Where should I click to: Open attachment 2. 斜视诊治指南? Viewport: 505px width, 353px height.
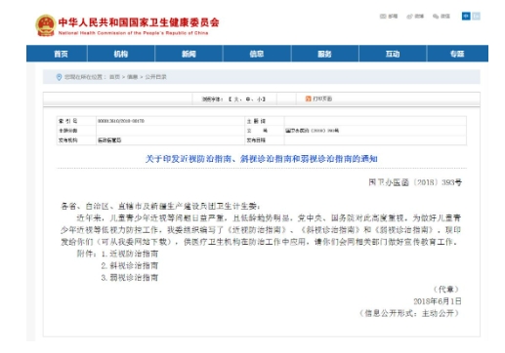130,265
